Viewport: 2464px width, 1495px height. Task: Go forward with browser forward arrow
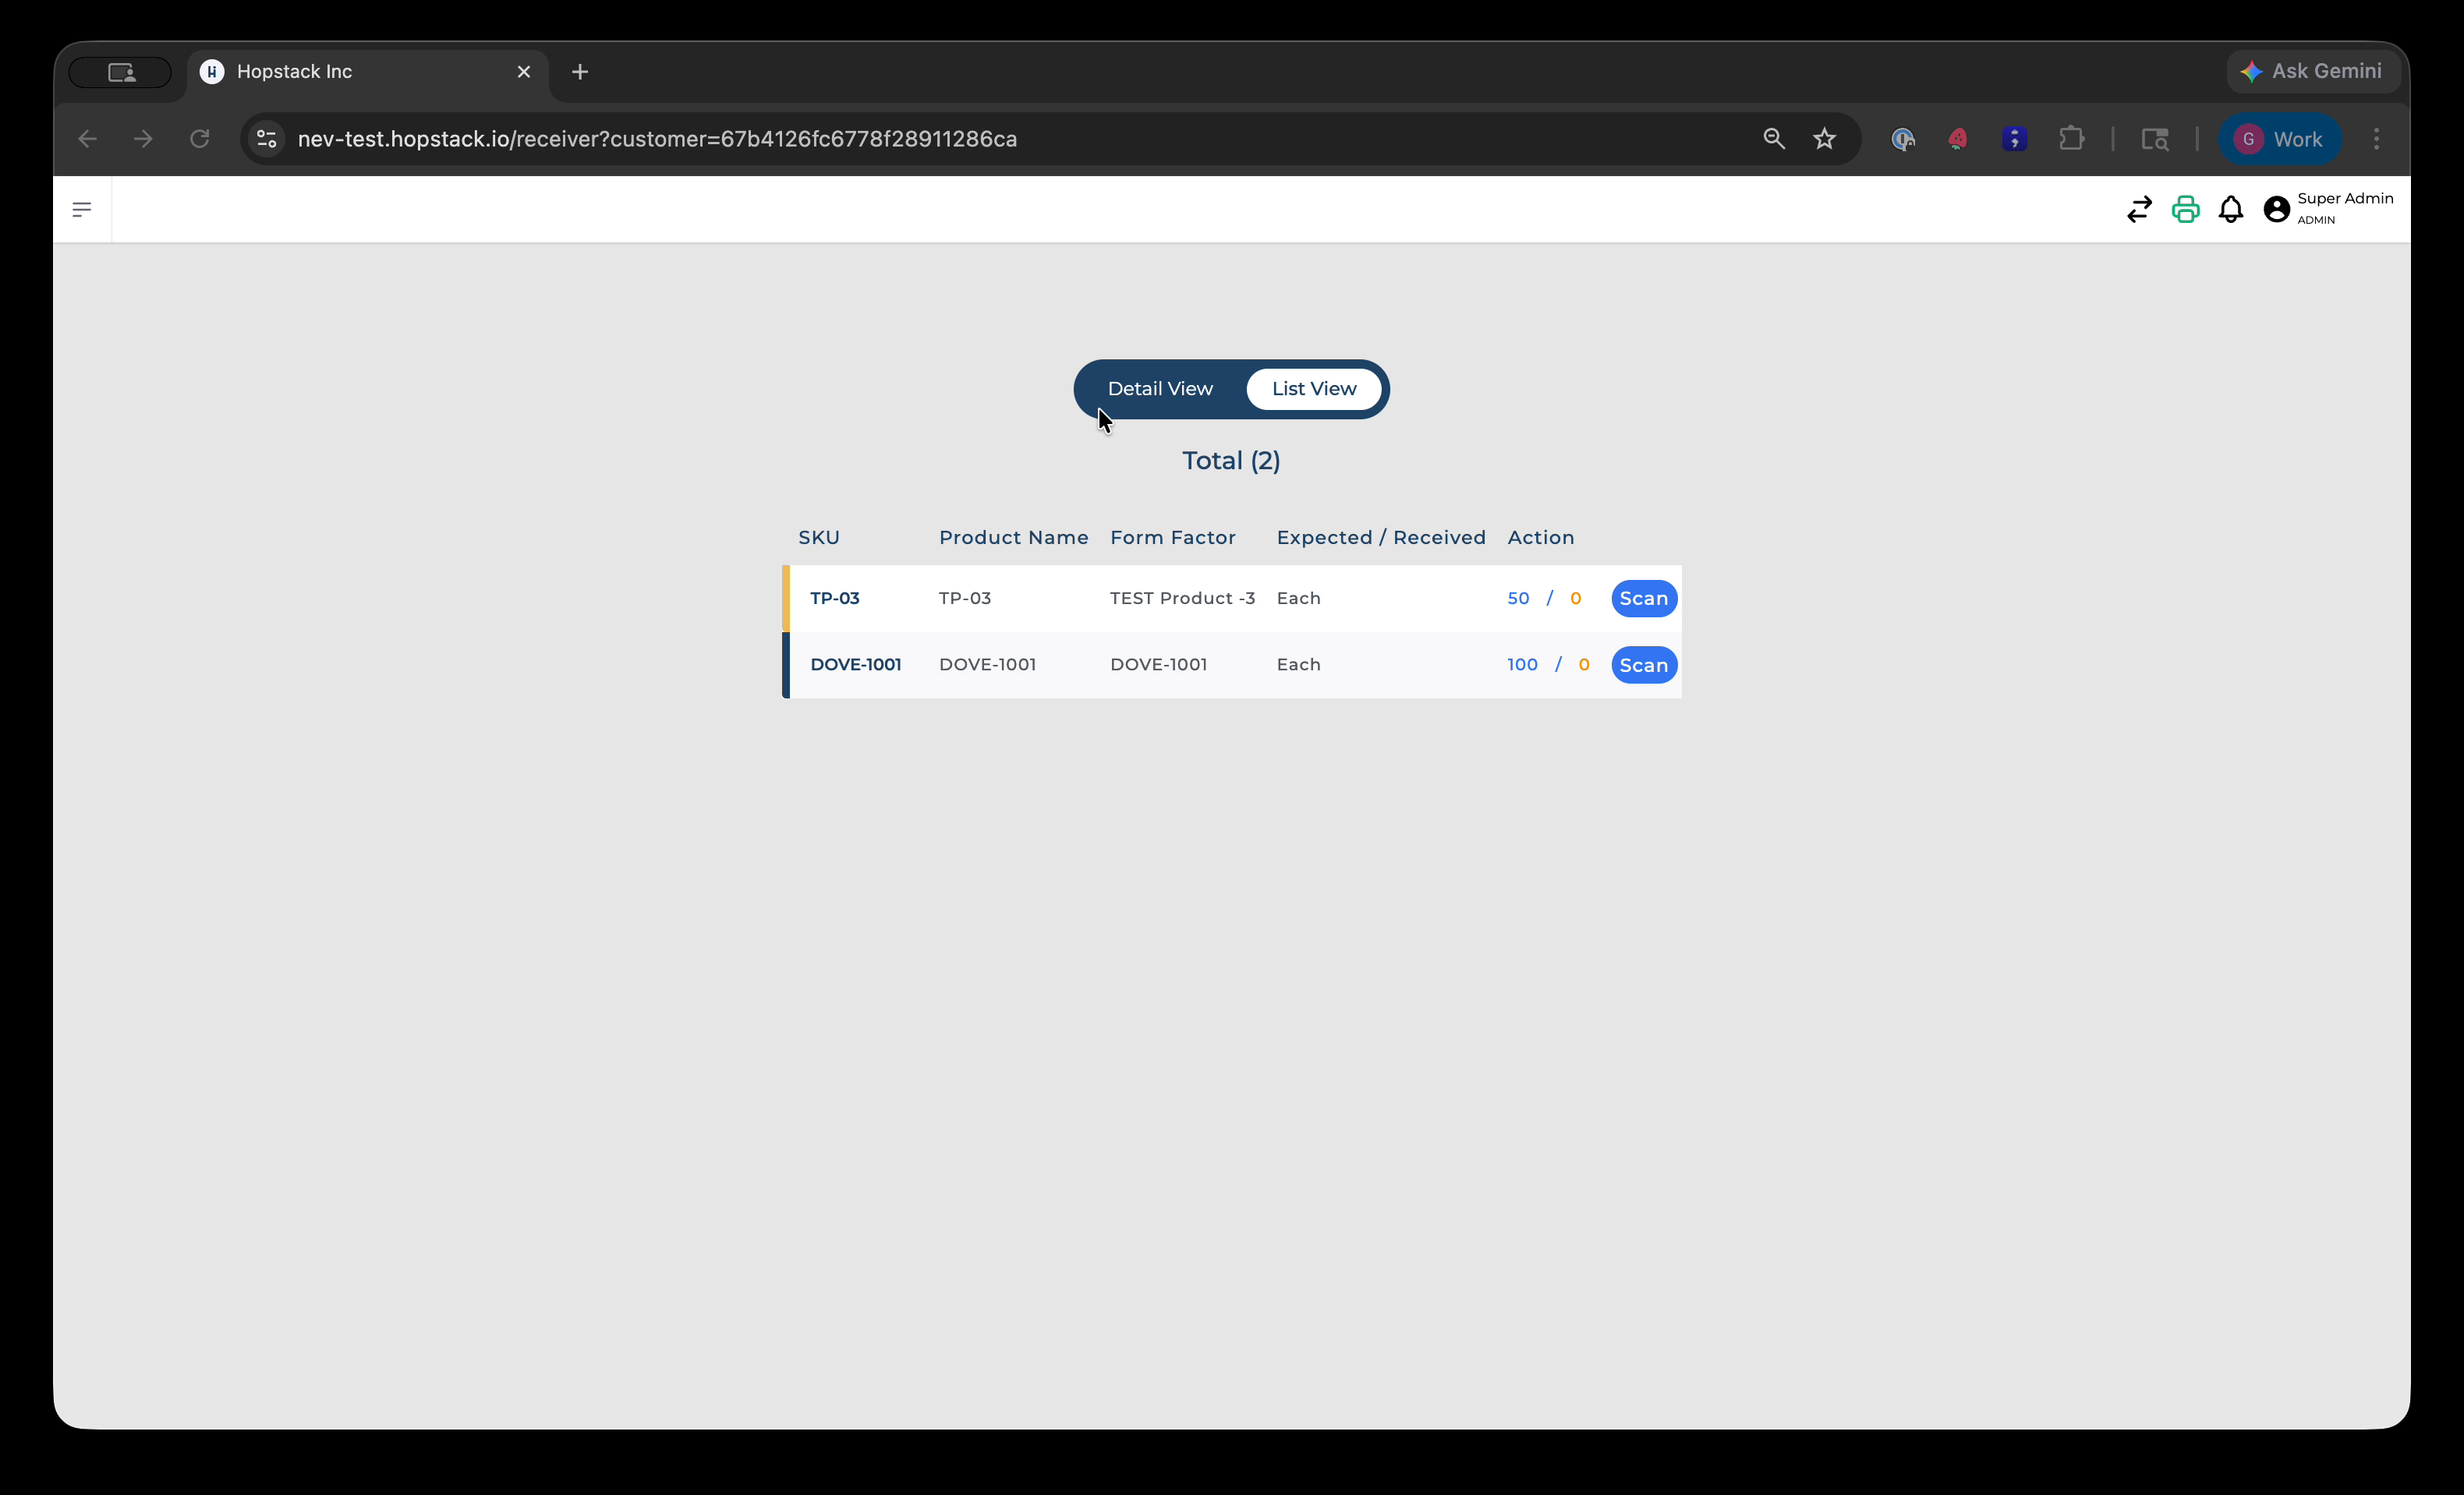[x=143, y=139]
